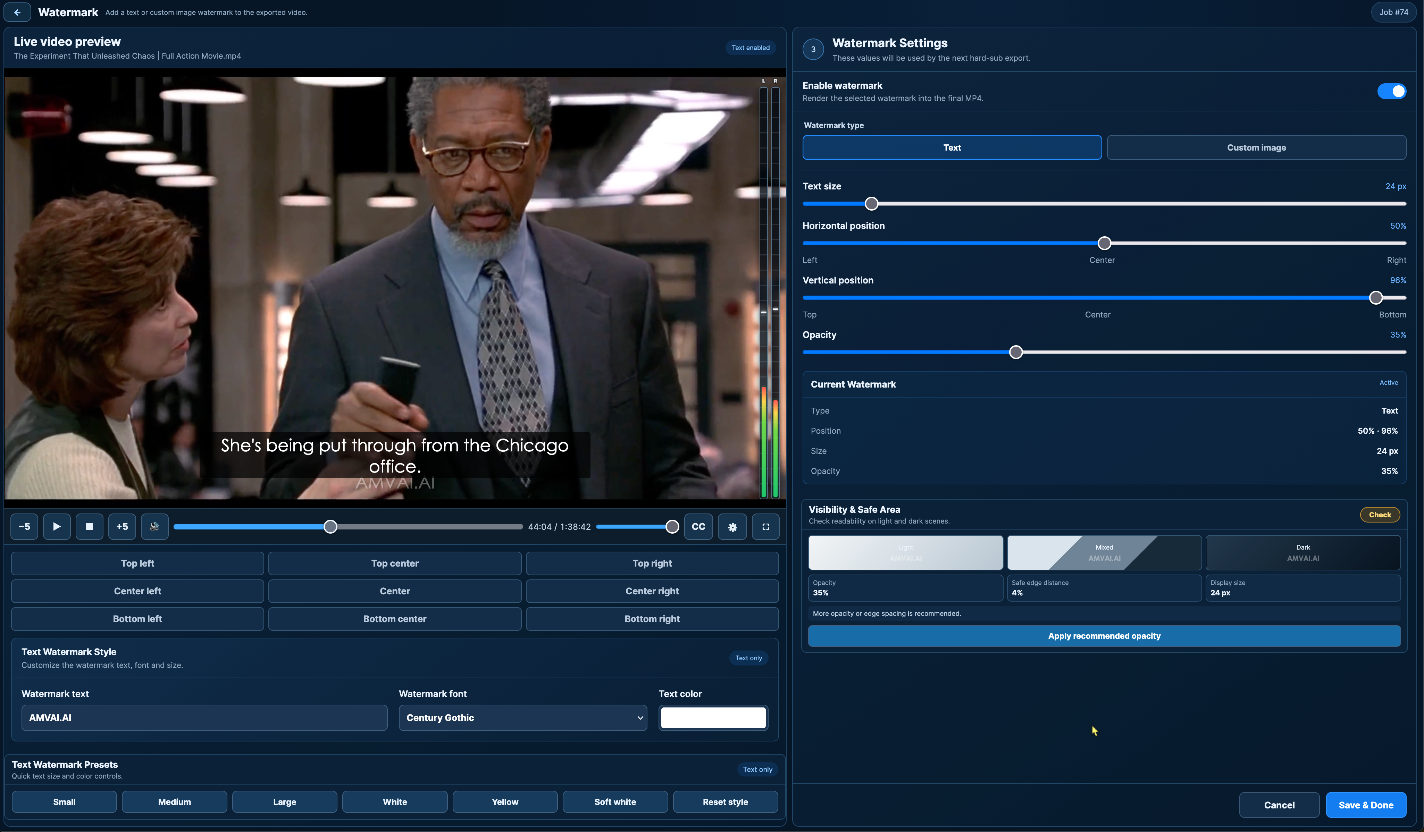Enter fullscreen preview mode
Screen dimensions: 1424x832
(x=766, y=526)
